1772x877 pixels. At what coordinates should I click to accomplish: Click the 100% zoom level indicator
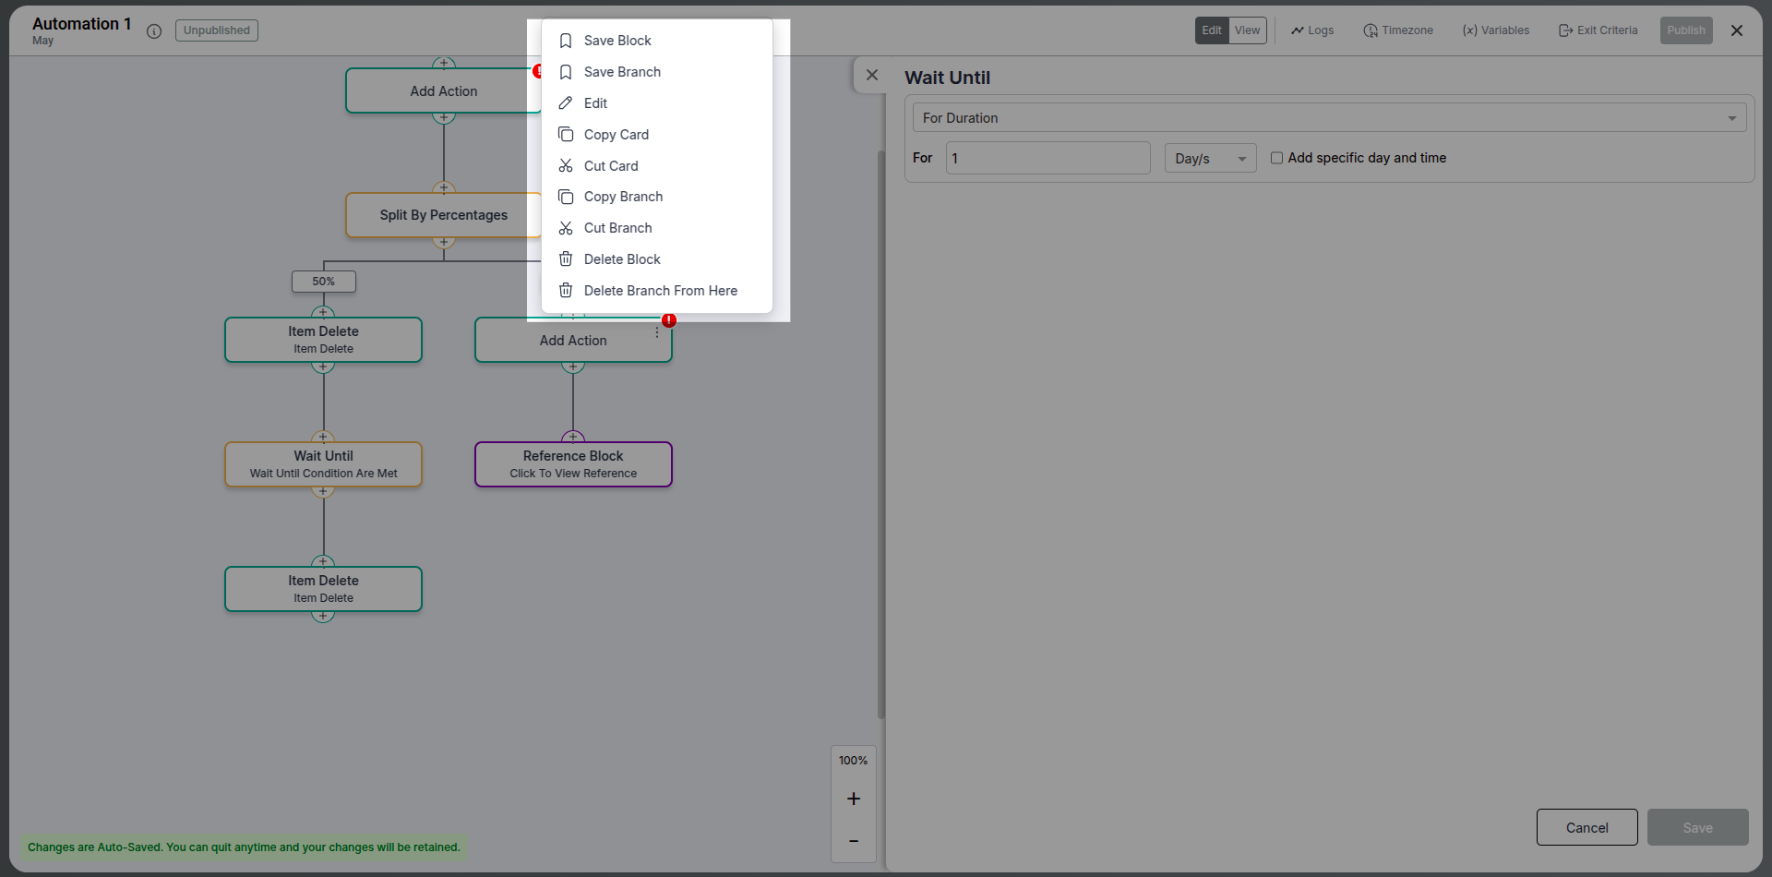854,761
